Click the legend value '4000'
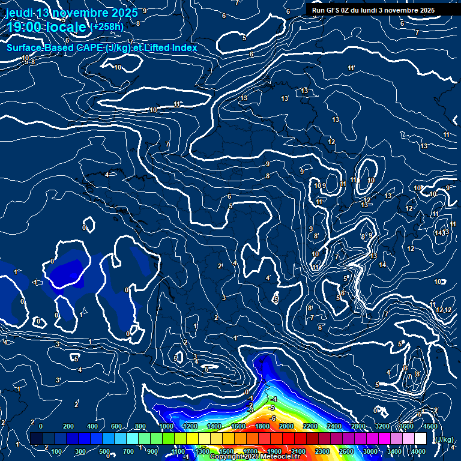Image resolution: width=461 pixels, height=461 pixels. (418, 451)
